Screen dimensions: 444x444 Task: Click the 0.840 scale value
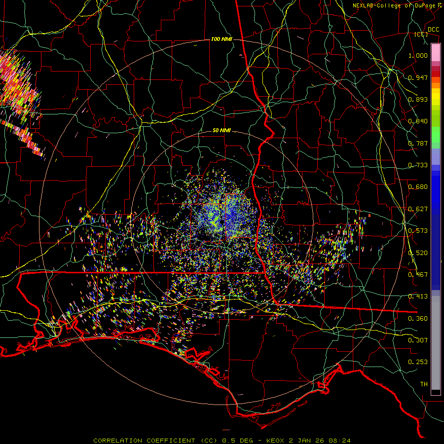(418, 121)
